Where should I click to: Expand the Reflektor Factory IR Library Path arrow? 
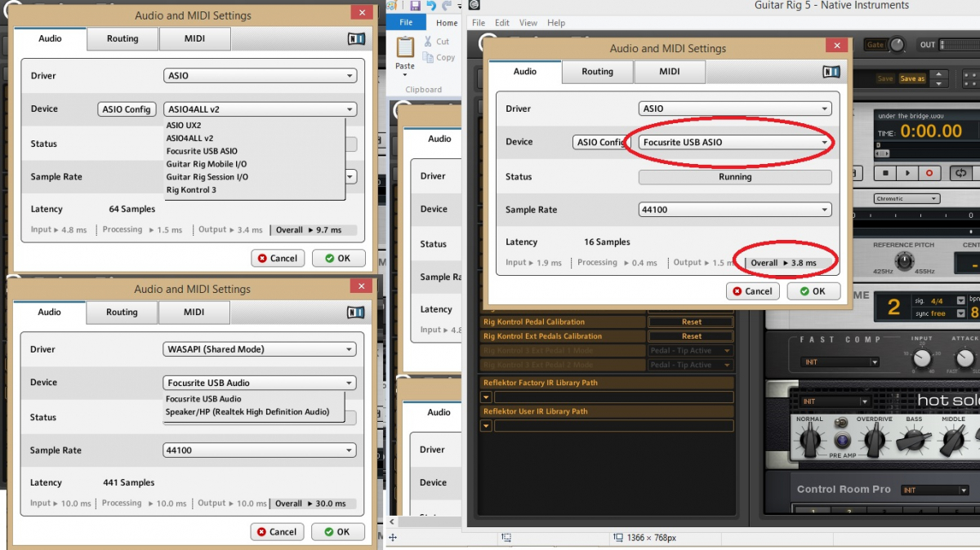pyautogui.click(x=486, y=397)
